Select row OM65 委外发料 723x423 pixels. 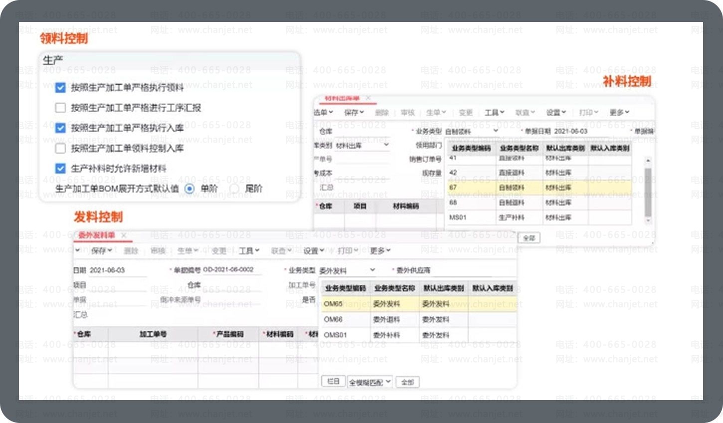pyautogui.click(x=419, y=304)
